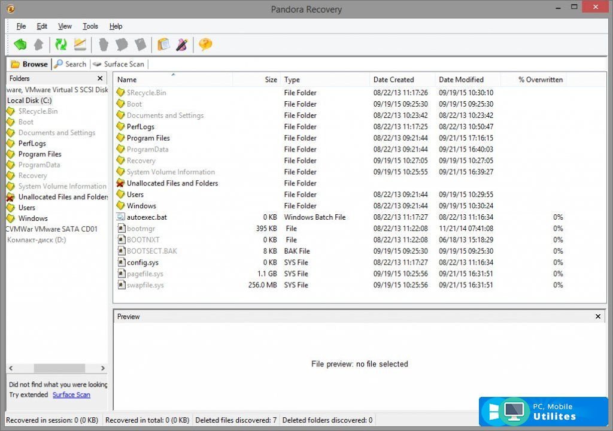Select Documents and Settings in Folders tree

click(57, 132)
